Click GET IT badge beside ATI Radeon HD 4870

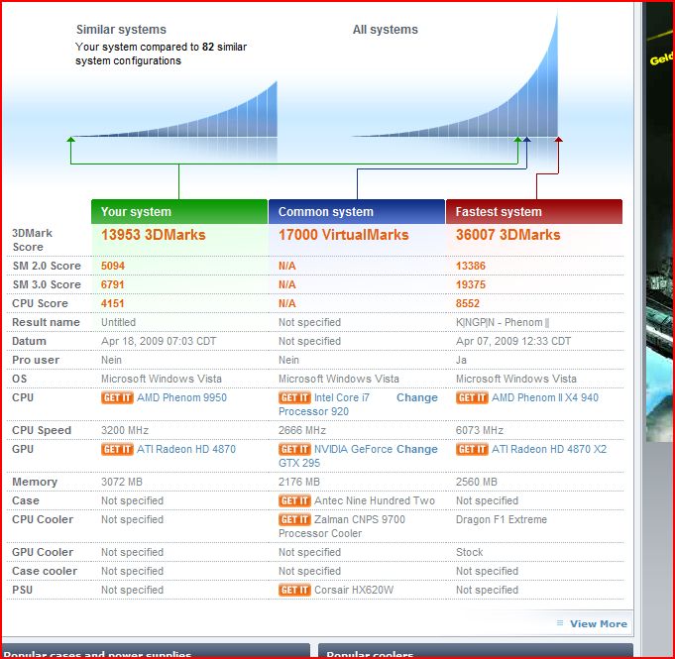point(117,449)
